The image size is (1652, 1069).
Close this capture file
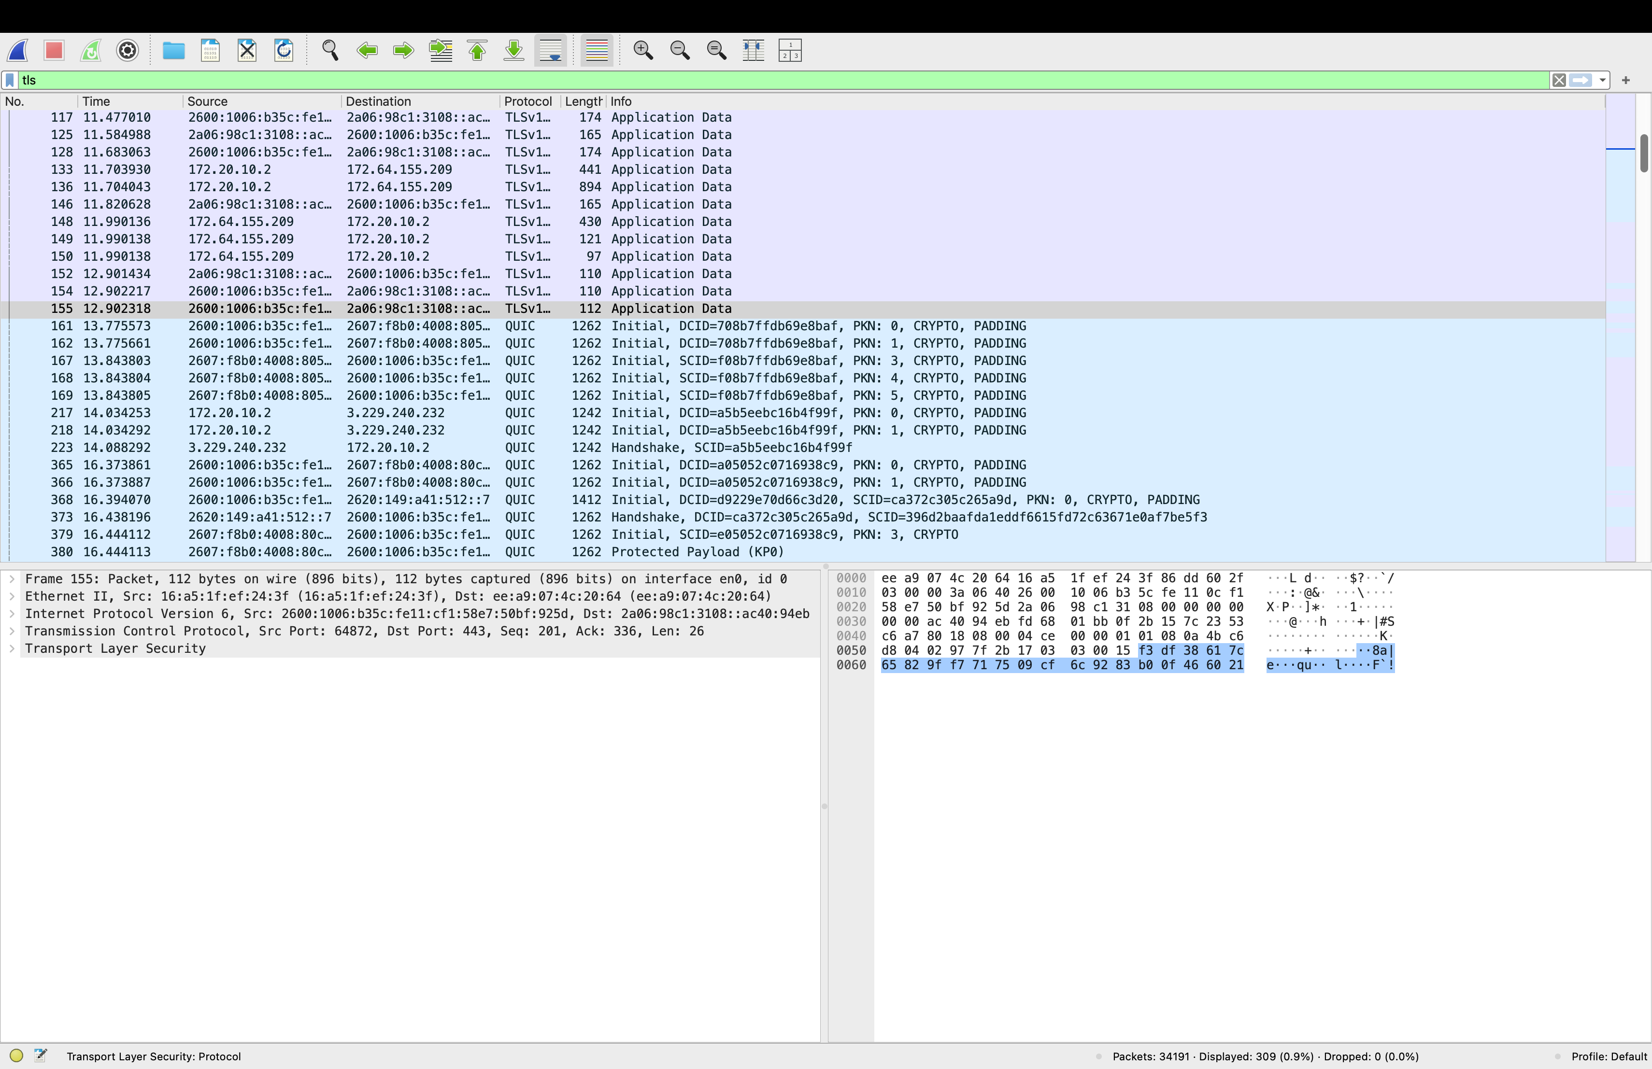(x=247, y=51)
